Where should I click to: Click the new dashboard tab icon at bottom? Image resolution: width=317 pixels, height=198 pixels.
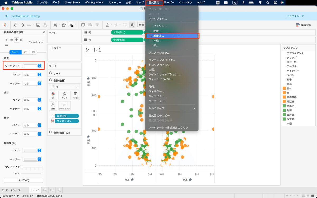coord(52,190)
